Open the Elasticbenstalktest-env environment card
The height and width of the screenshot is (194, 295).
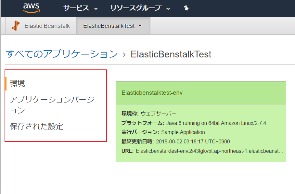(x=153, y=93)
